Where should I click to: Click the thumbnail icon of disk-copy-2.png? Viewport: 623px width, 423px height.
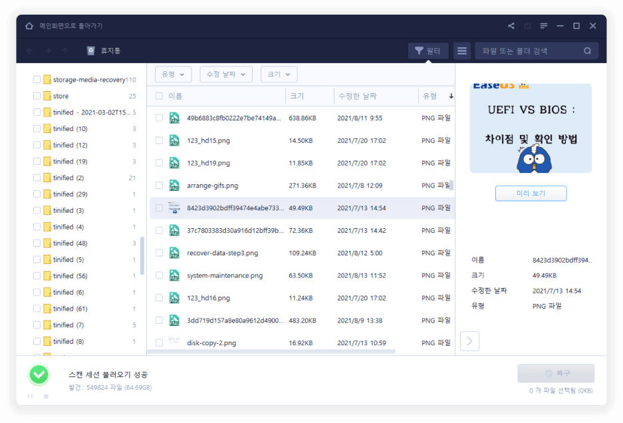point(174,341)
